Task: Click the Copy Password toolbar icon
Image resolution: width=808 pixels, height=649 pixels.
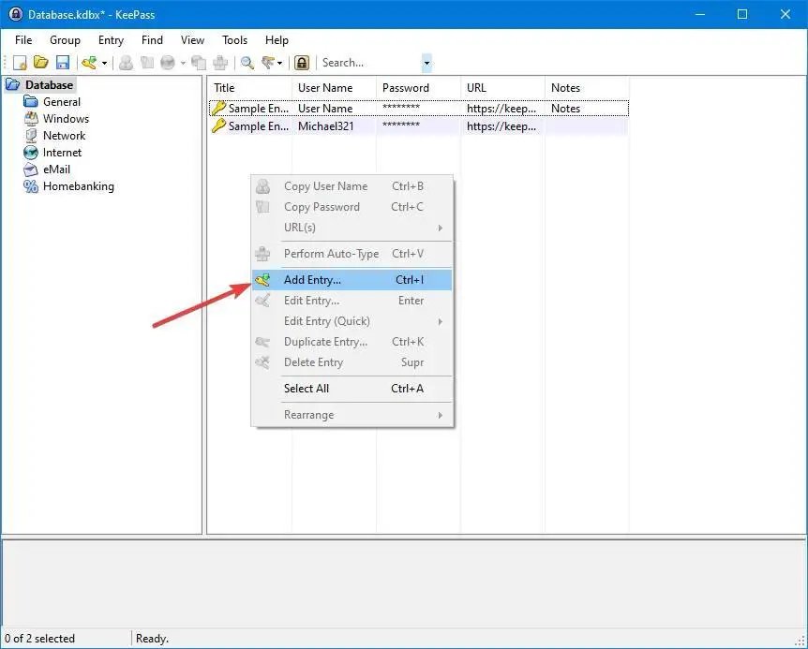Action: tap(147, 63)
